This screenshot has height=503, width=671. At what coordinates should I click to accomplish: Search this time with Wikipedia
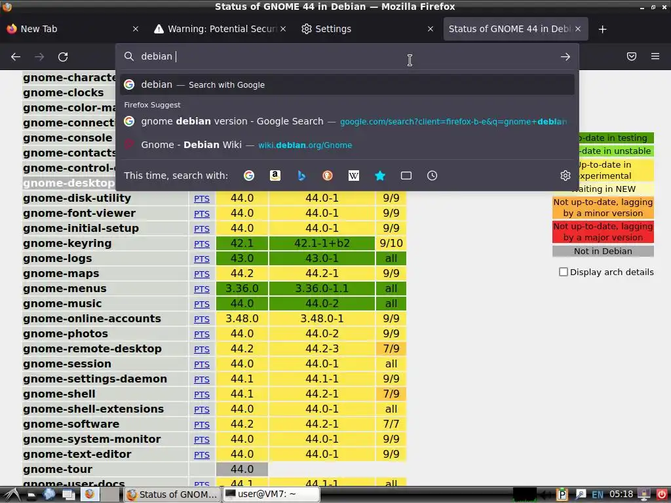coord(354,176)
